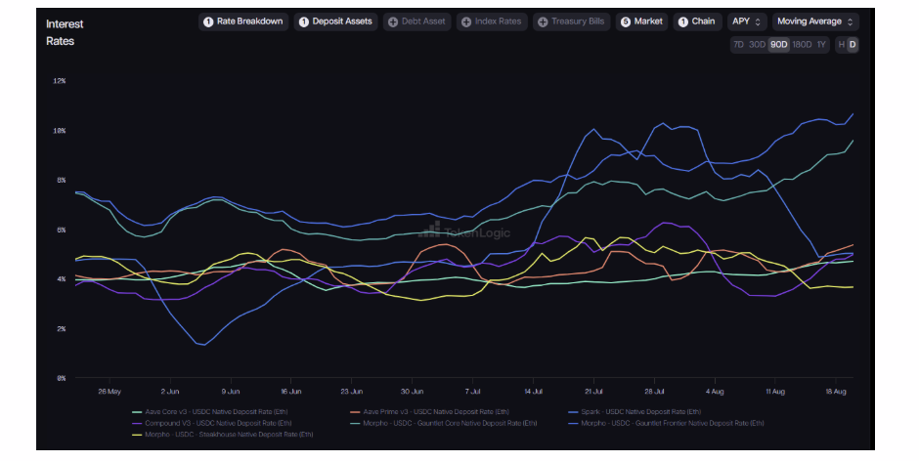Select the 7D time range
This screenshot has width=919, height=461.
coord(738,45)
